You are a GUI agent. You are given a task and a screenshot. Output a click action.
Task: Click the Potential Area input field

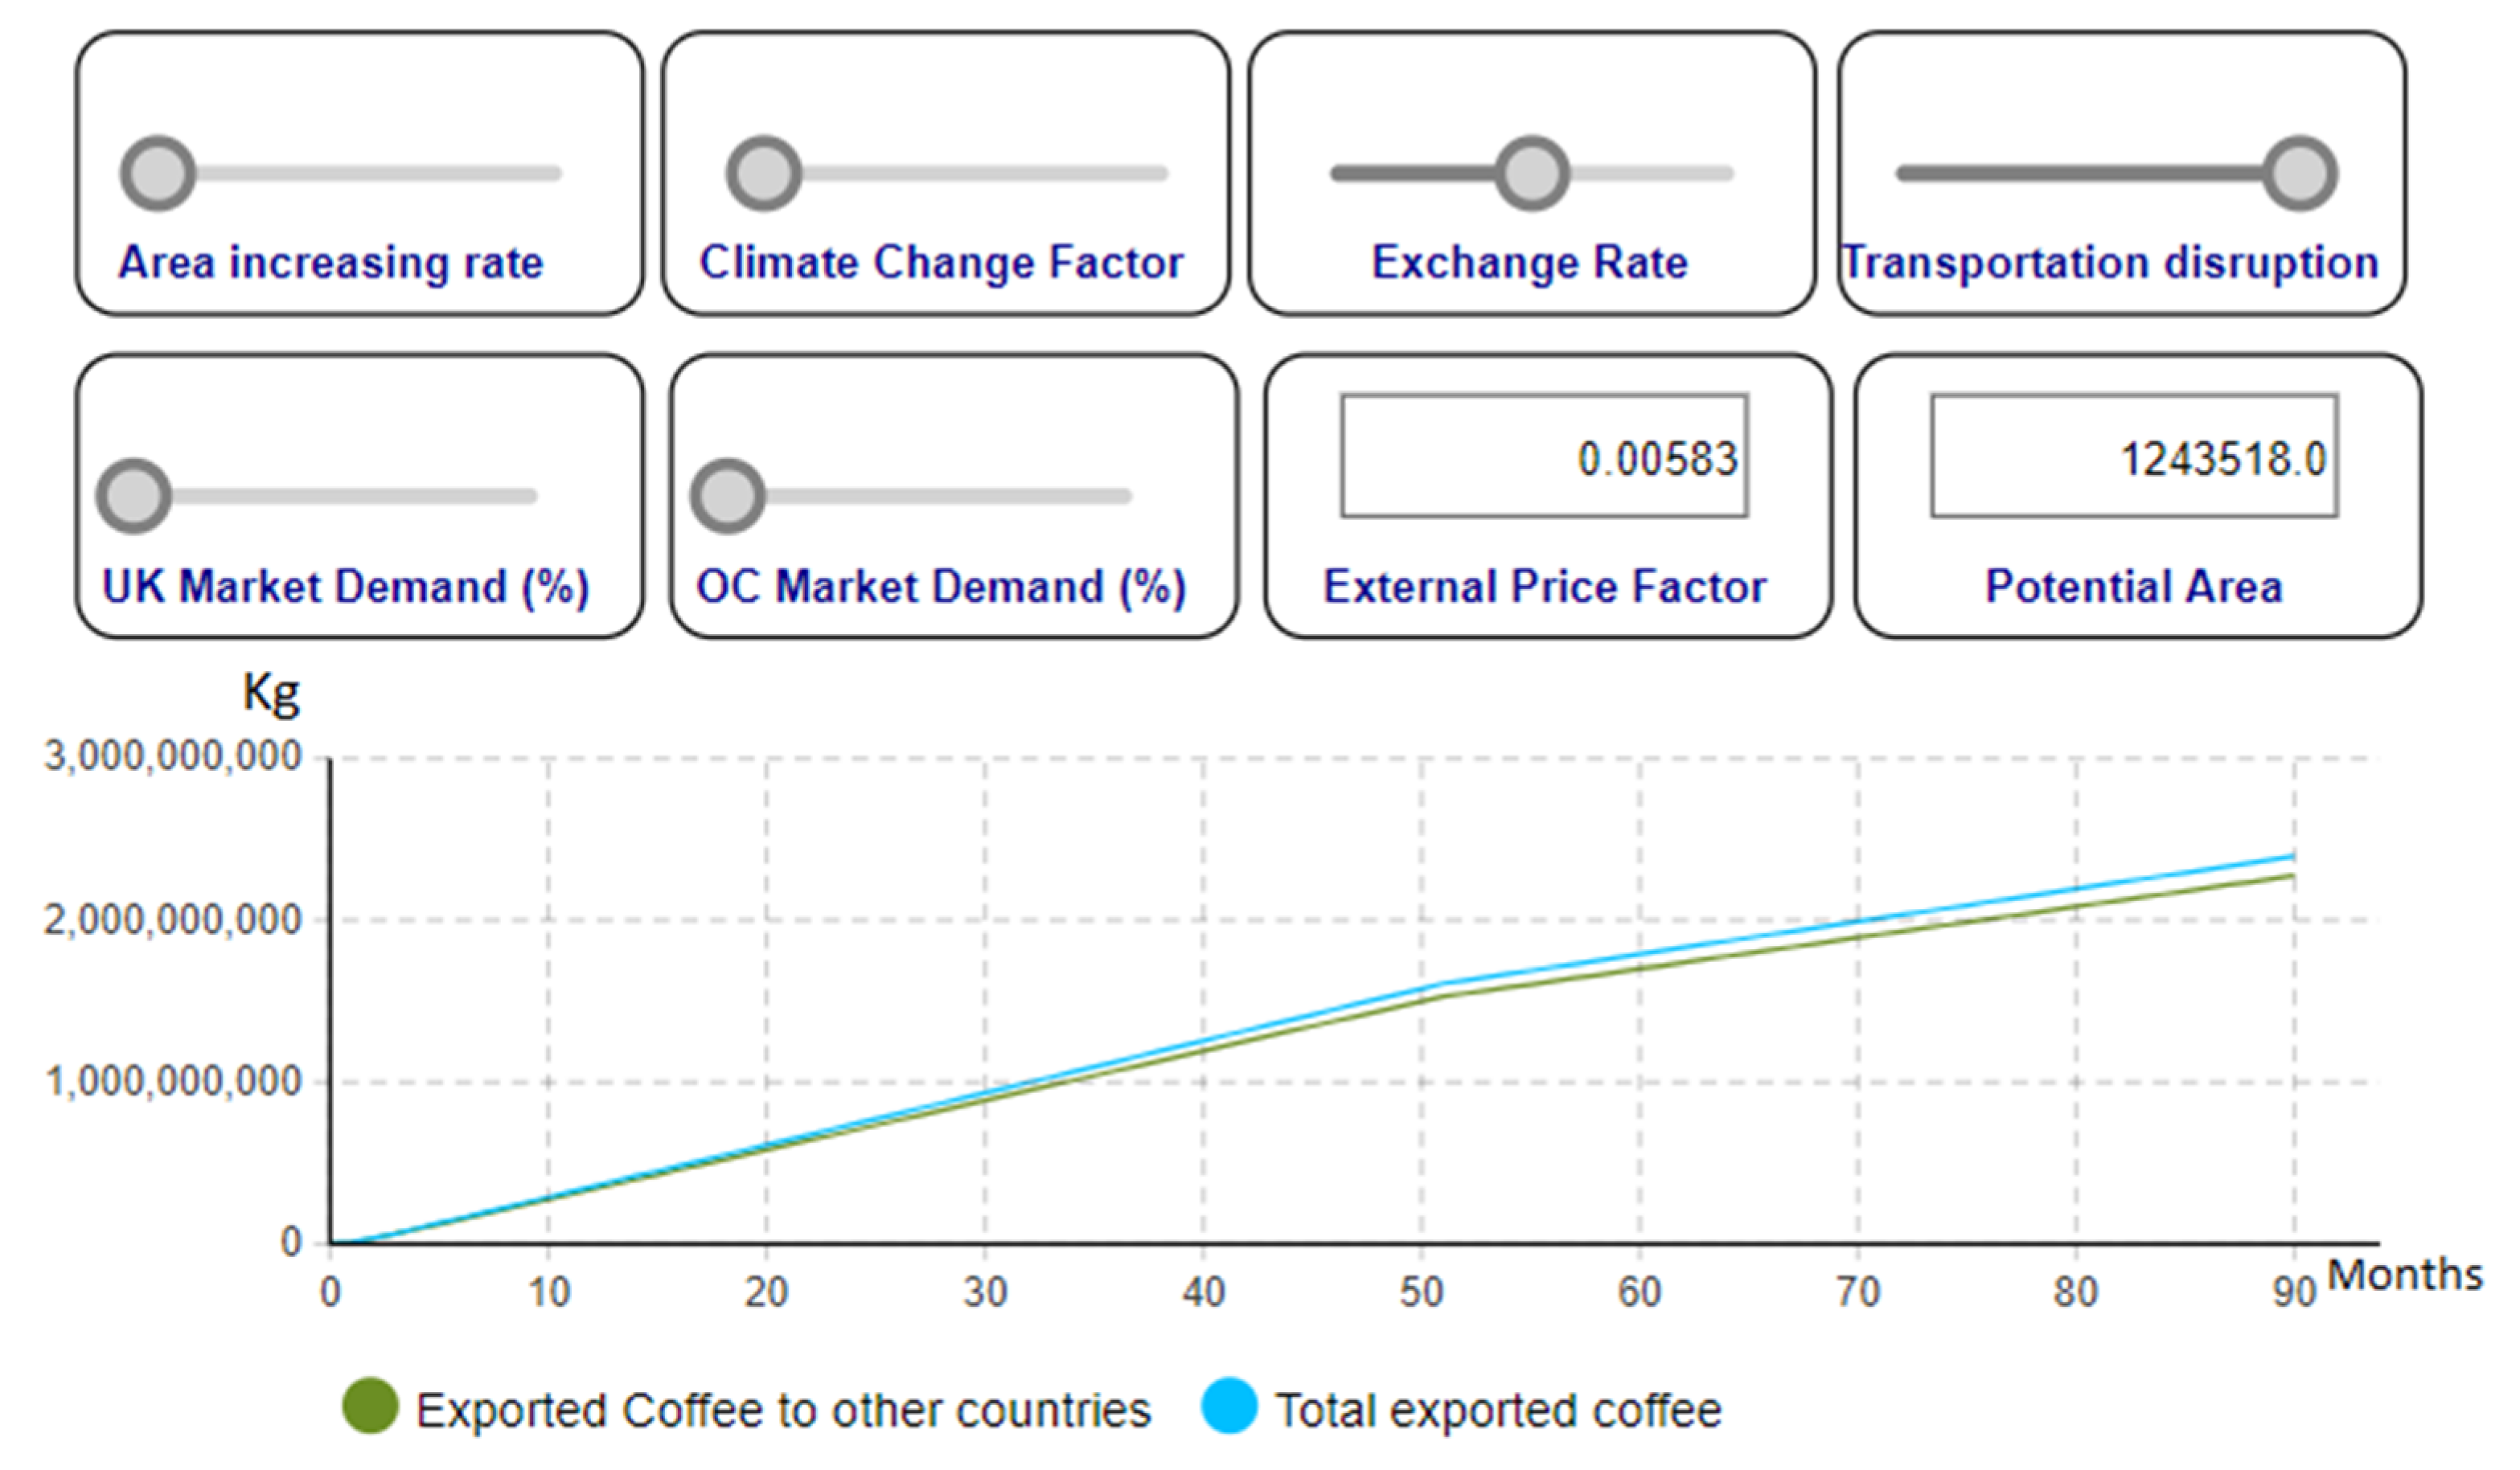[x=2133, y=457]
